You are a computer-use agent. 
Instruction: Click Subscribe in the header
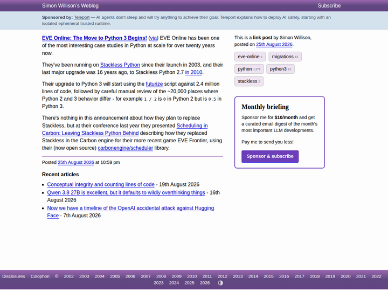point(329,5)
